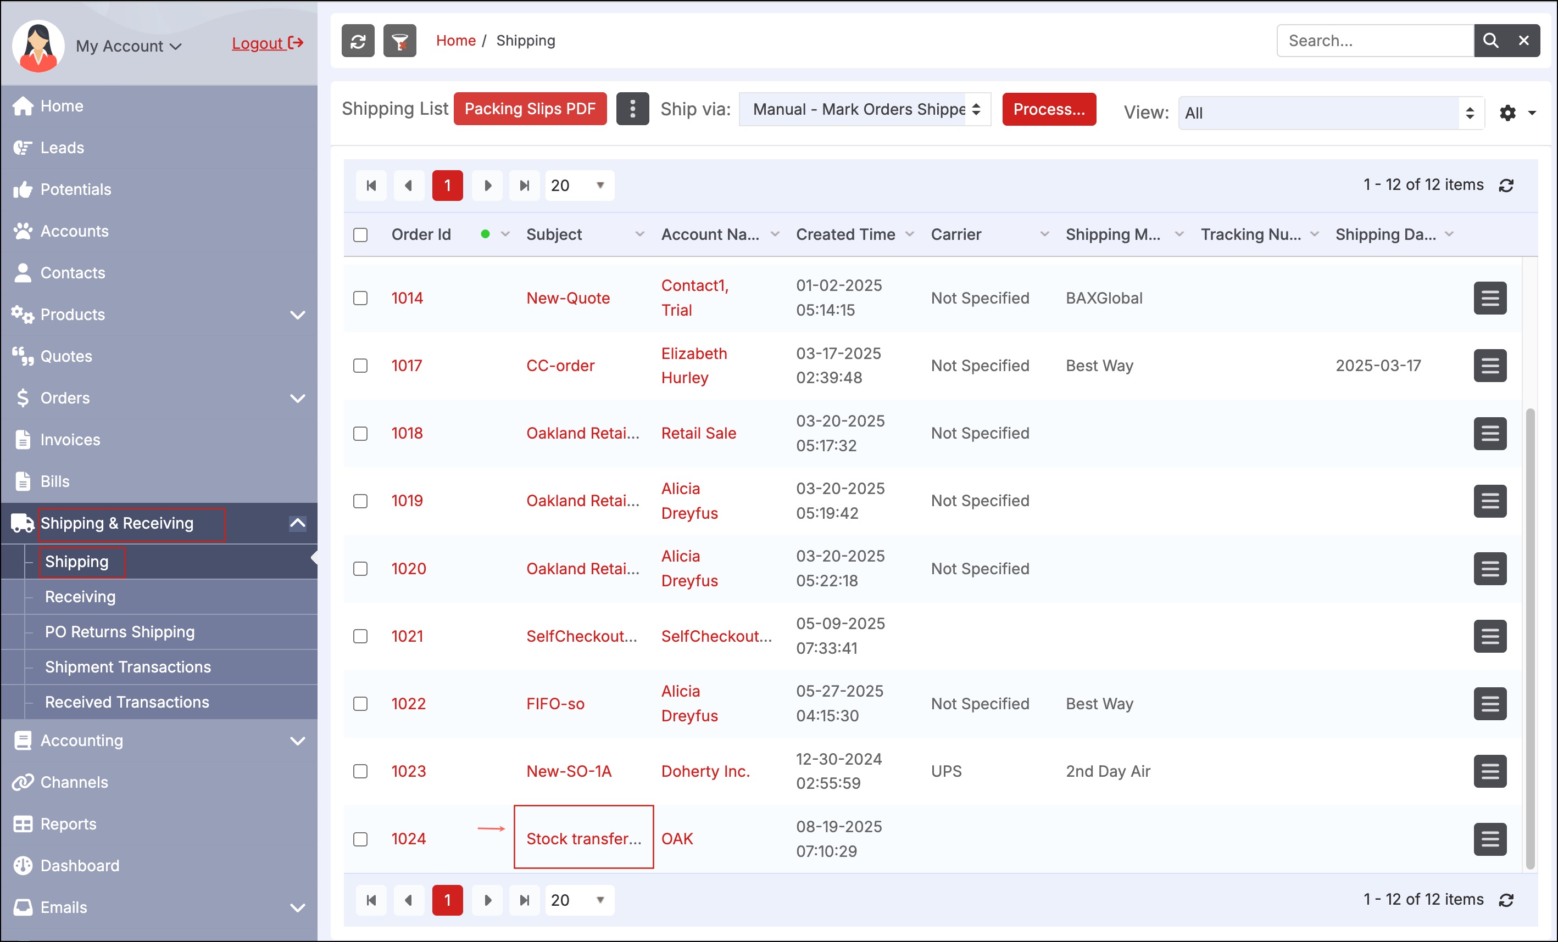The image size is (1558, 942).
Task: Click the search magnifier button
Action: (1490, 41)
